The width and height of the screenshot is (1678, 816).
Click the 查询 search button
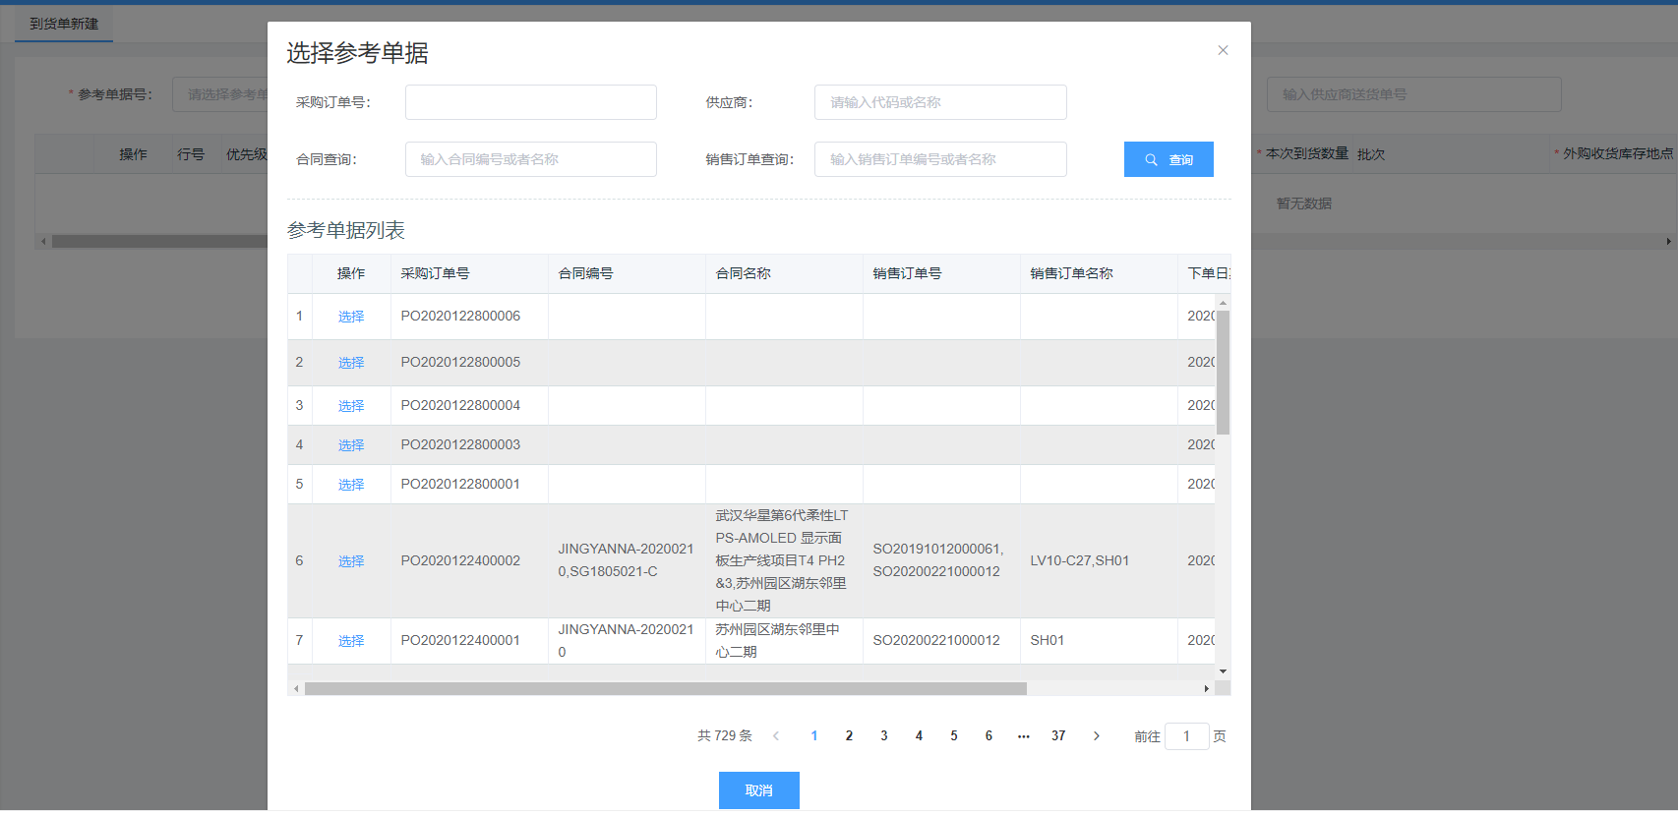[1168, 159]
